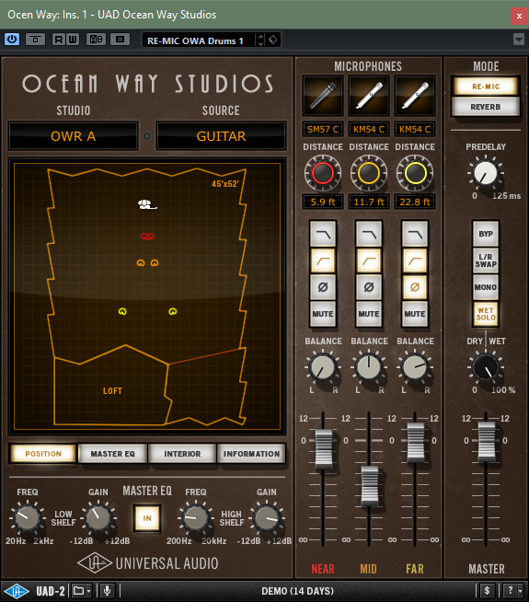Click the L/R Swap button
Viewport: 529px width, 602px height.
click(x=486, y=260)
